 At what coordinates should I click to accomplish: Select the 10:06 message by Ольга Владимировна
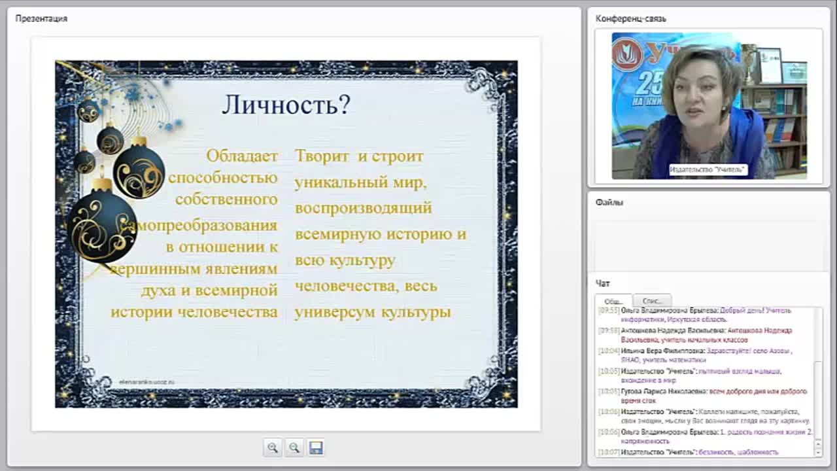pos(704,436)
